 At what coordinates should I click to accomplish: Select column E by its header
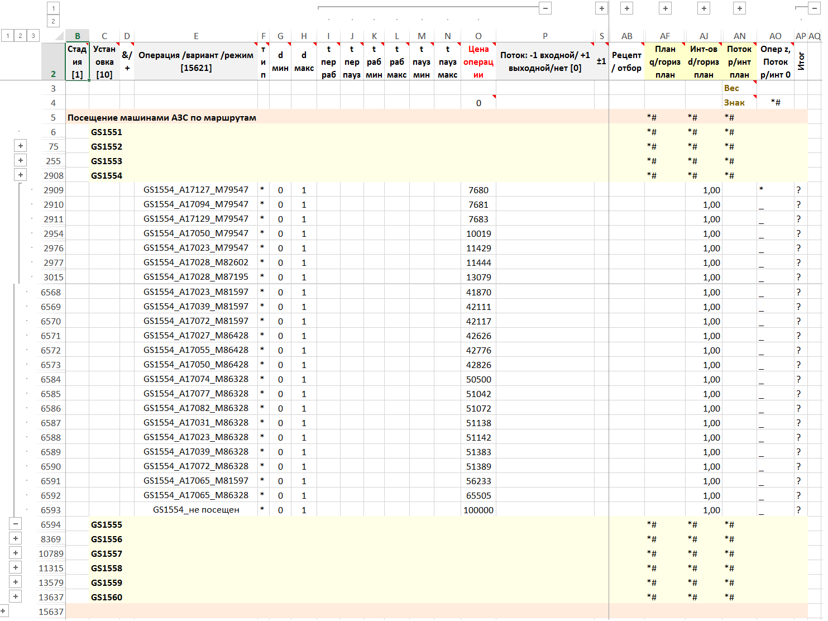pos(196,36)
